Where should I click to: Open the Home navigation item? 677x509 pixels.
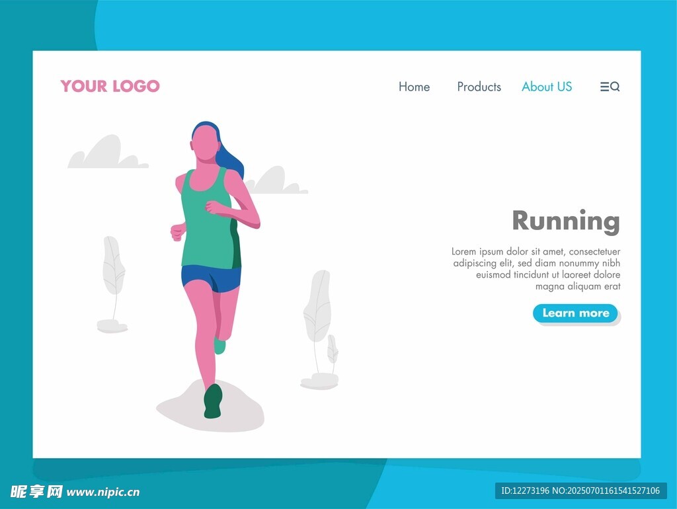(414, 87)
